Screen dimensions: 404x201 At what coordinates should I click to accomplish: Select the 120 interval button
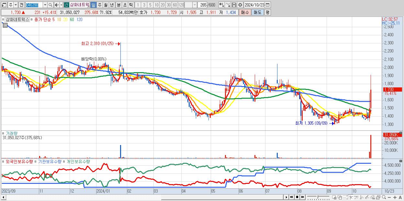tap(181, 5)
